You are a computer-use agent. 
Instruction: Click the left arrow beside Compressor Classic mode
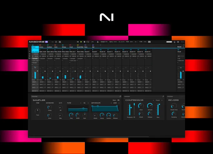pyautogui.click(x=153, y=100)
